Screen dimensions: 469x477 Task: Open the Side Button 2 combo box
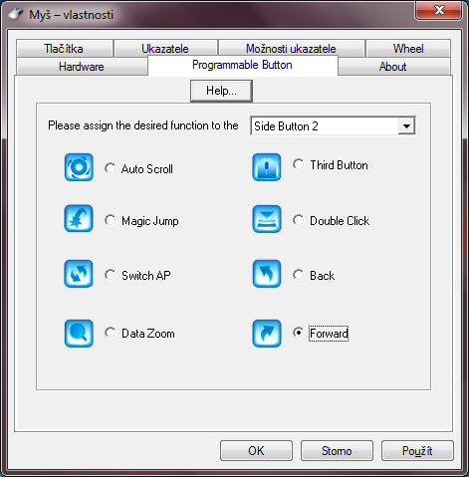[333, 126]
